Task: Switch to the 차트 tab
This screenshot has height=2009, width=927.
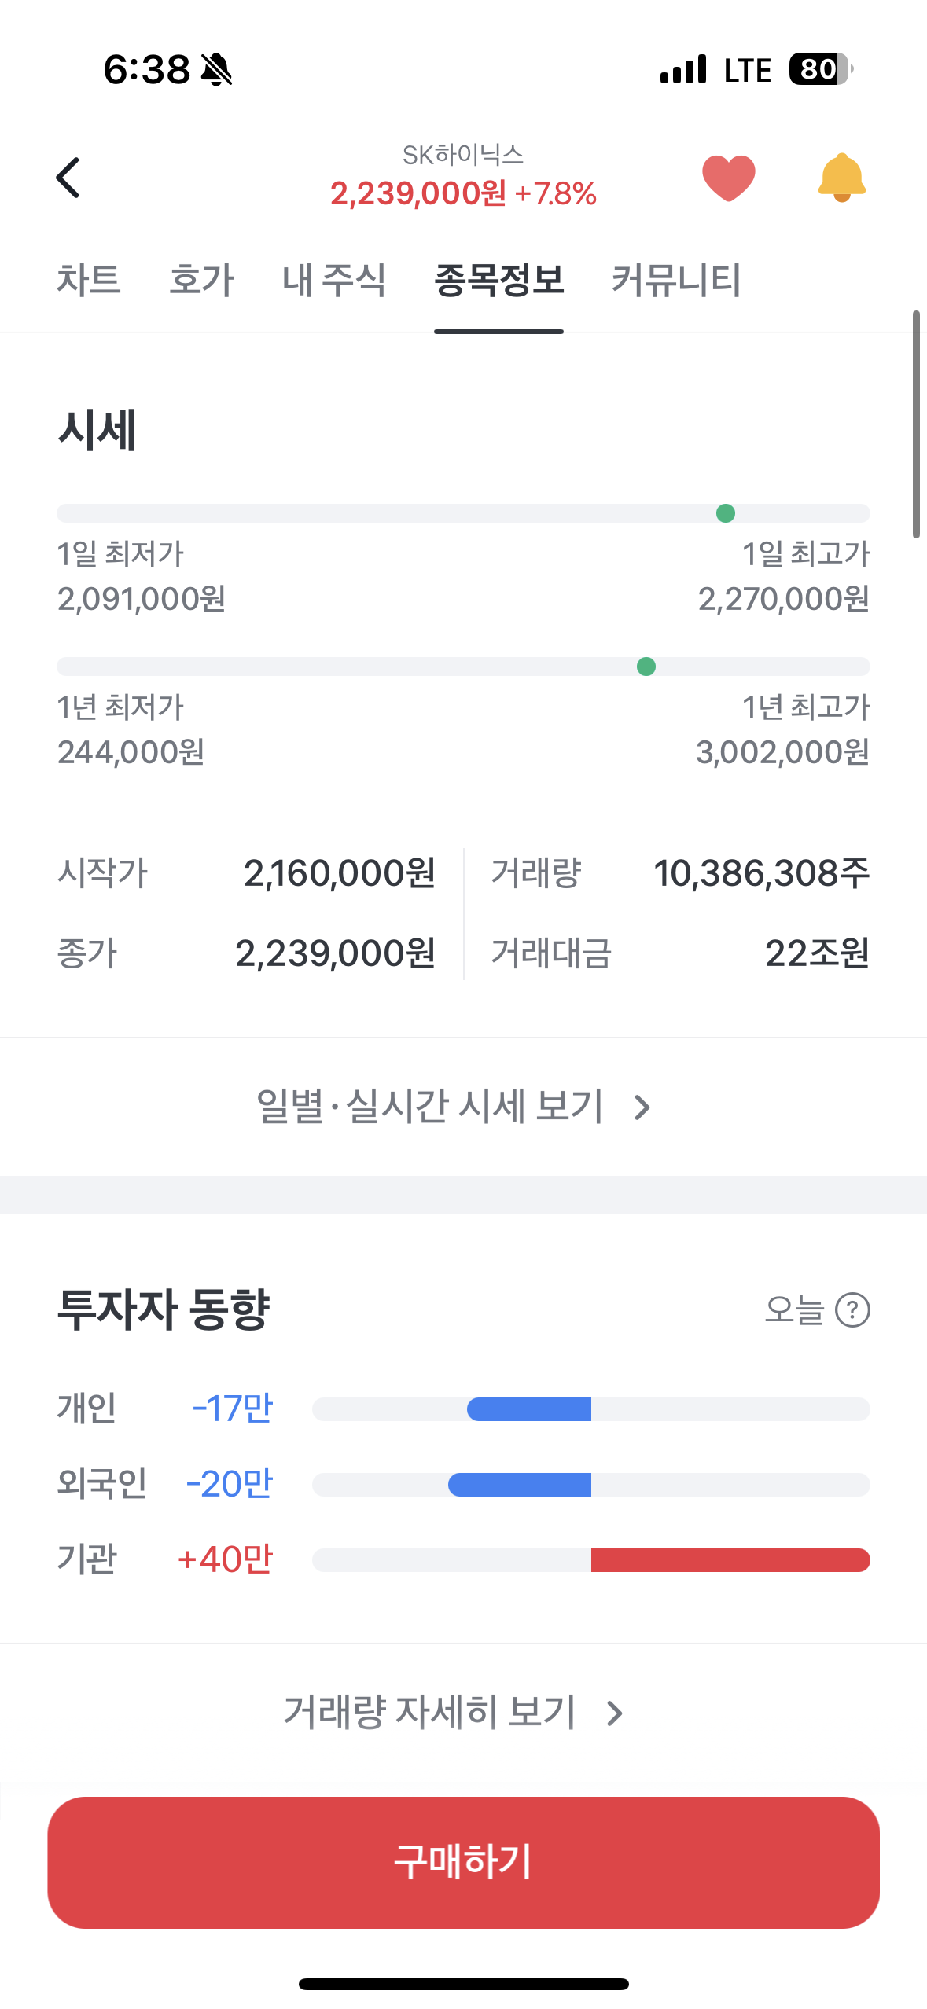Action: pos(89,280)
